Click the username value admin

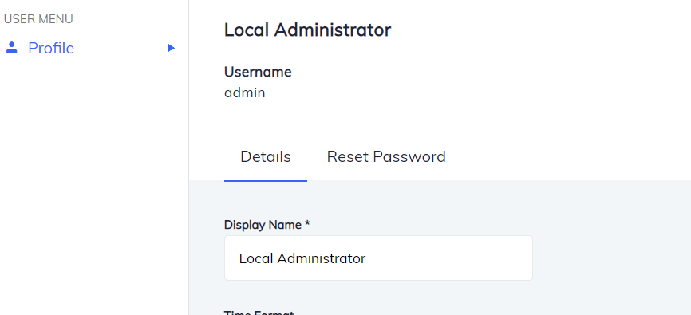pyautogui.click(x=245, y=93)
